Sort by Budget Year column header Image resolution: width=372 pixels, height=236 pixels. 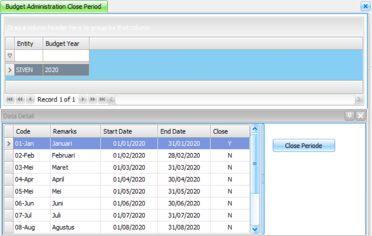(66, 44)
